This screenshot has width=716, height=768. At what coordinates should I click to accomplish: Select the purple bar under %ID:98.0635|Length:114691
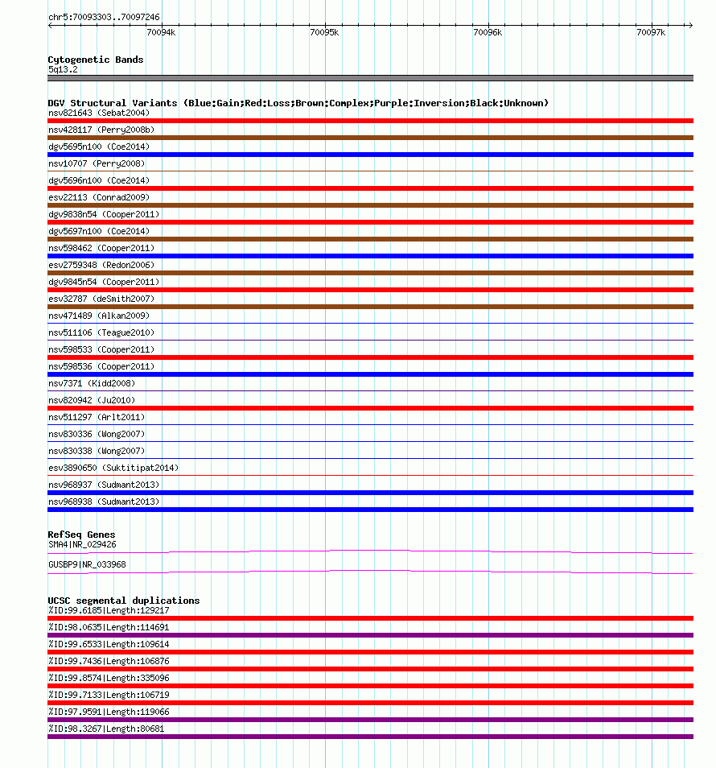point(371,635)
